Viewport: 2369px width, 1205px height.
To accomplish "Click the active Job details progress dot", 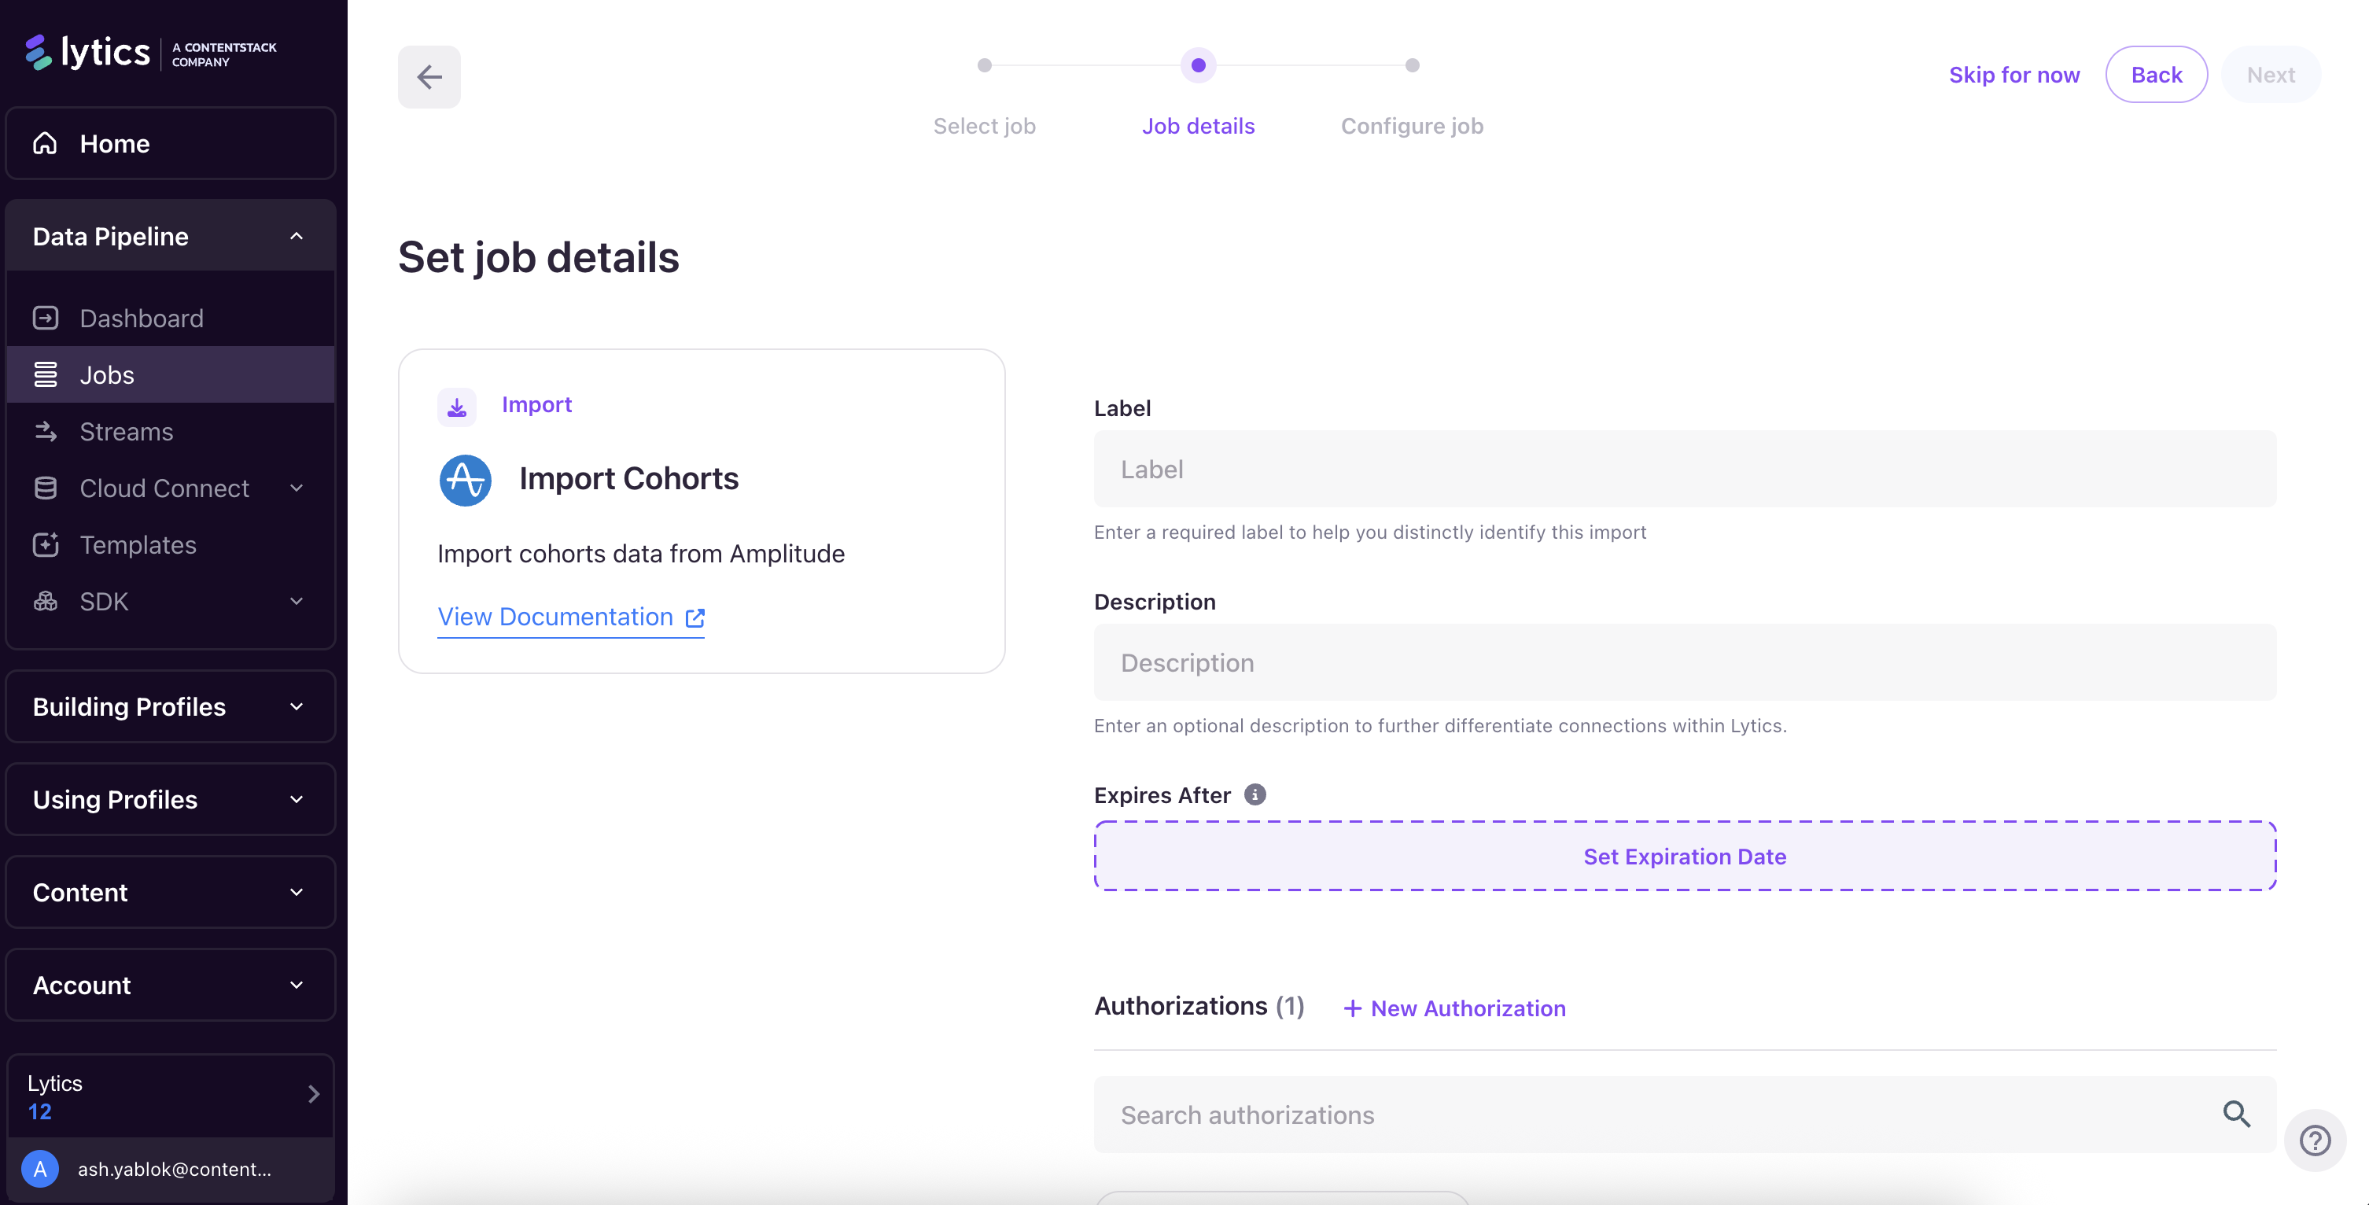I will tap(1197, 65).
